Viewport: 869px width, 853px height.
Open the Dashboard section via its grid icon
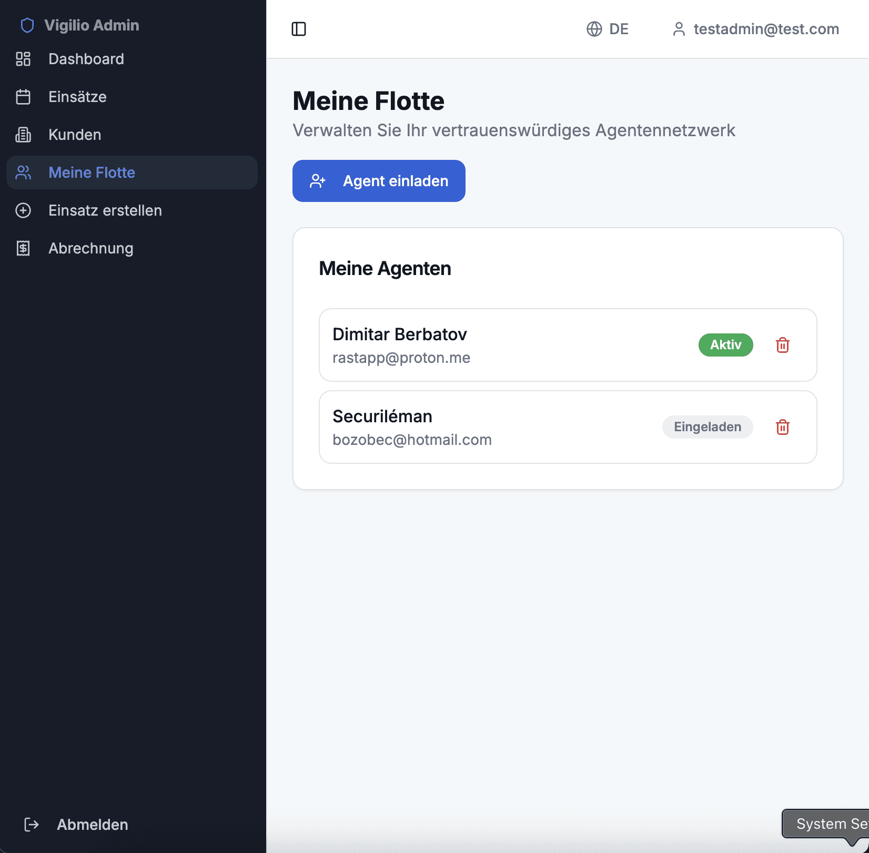pos(23,59)
